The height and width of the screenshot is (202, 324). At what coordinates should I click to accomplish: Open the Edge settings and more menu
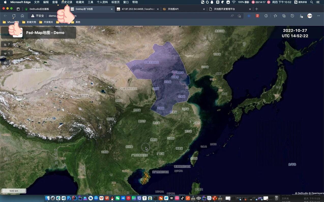318,16
